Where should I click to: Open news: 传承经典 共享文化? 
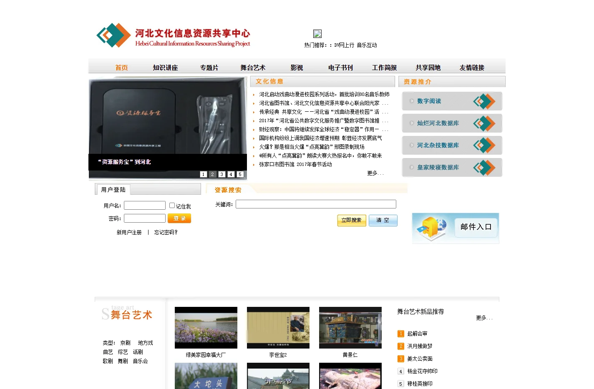(324, 112)
